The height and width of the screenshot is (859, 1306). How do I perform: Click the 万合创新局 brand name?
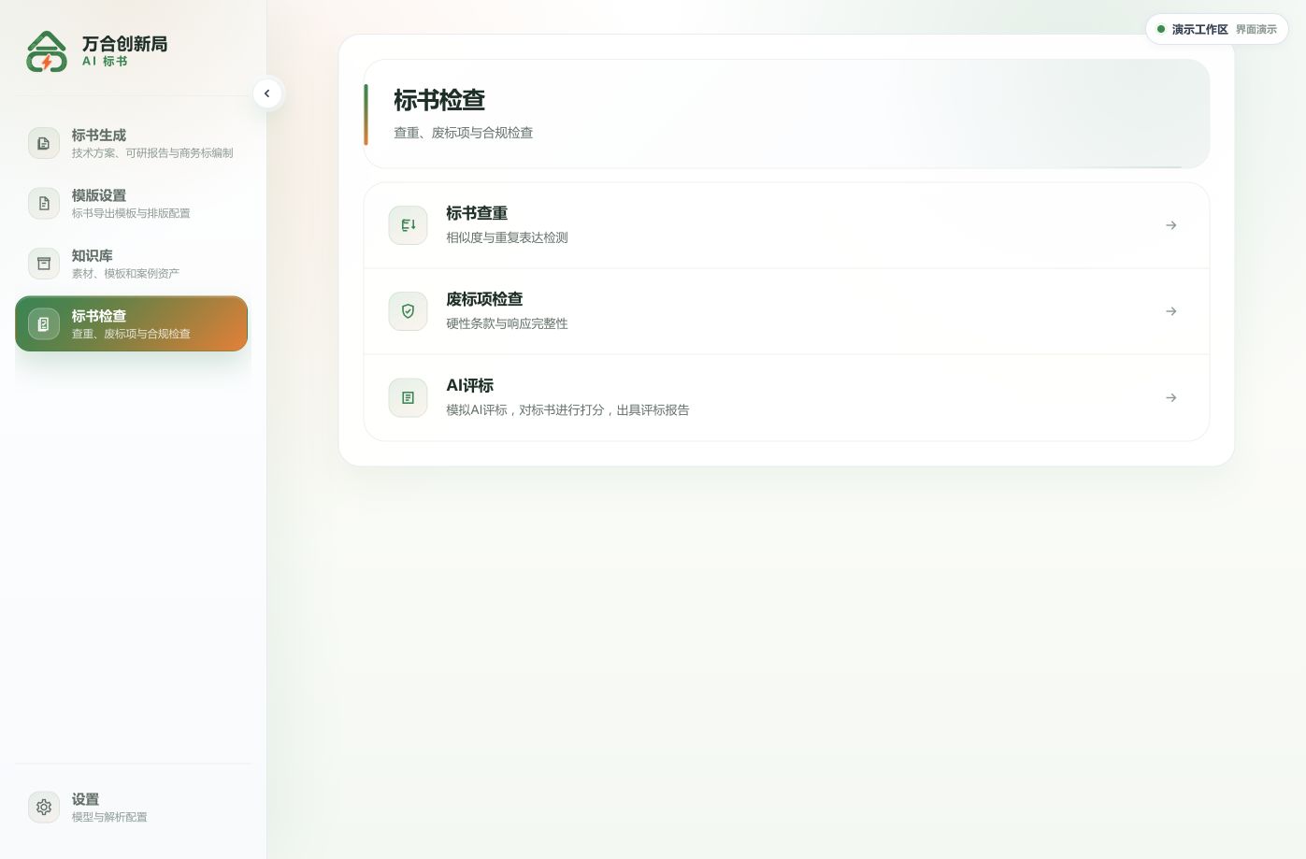point(124,44)
